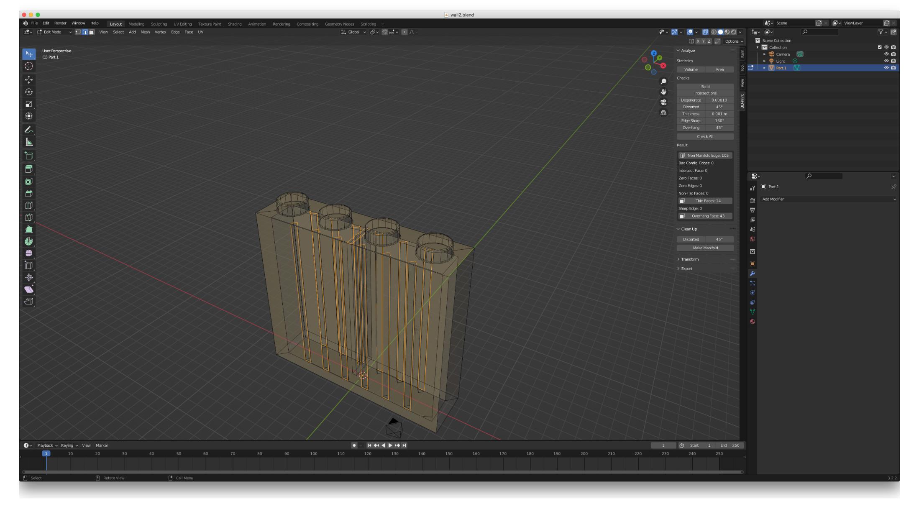This screenshot has height=509, width=919.
Task: Select the Scale tool
Action: click(29, 104)
